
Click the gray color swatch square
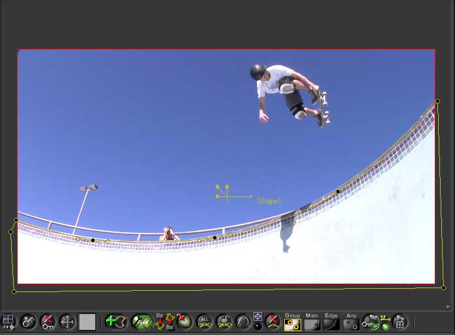tap(87, 322)
